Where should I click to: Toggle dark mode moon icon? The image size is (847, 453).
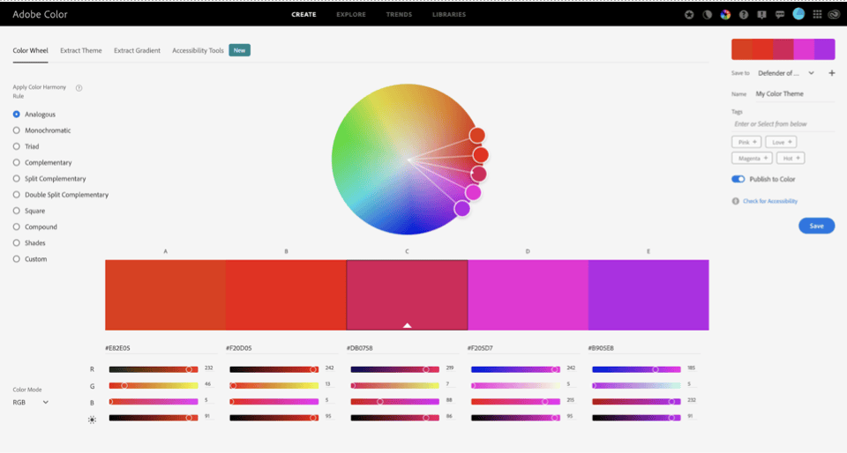point(707,15)
